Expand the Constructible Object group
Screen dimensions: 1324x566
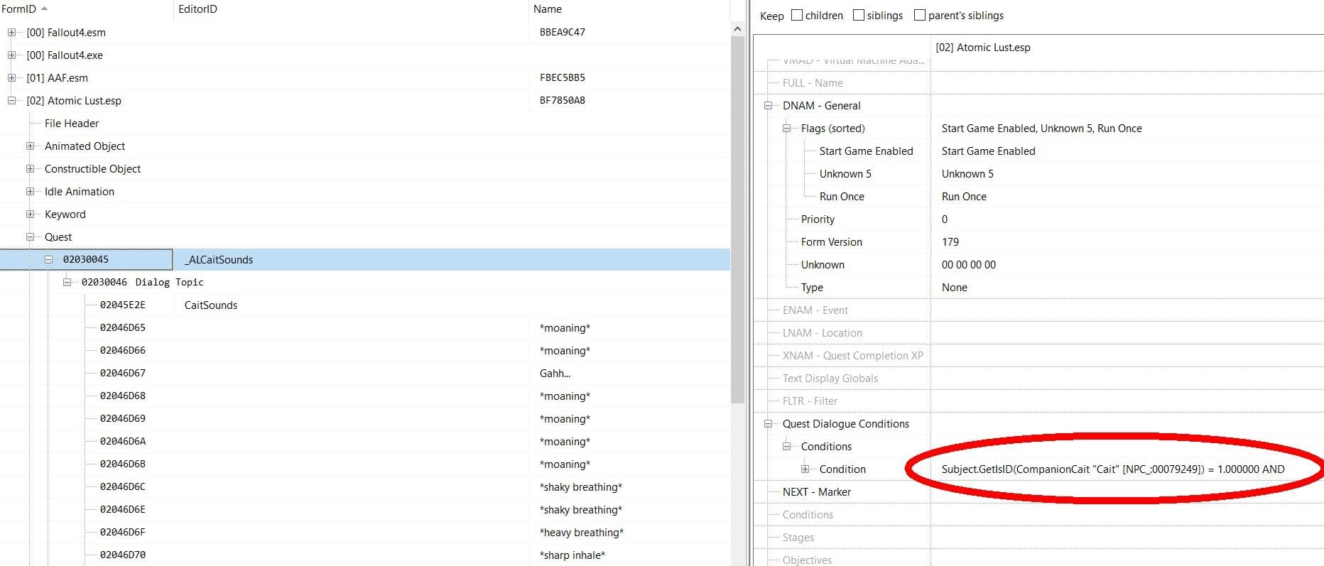click(30, 169)
